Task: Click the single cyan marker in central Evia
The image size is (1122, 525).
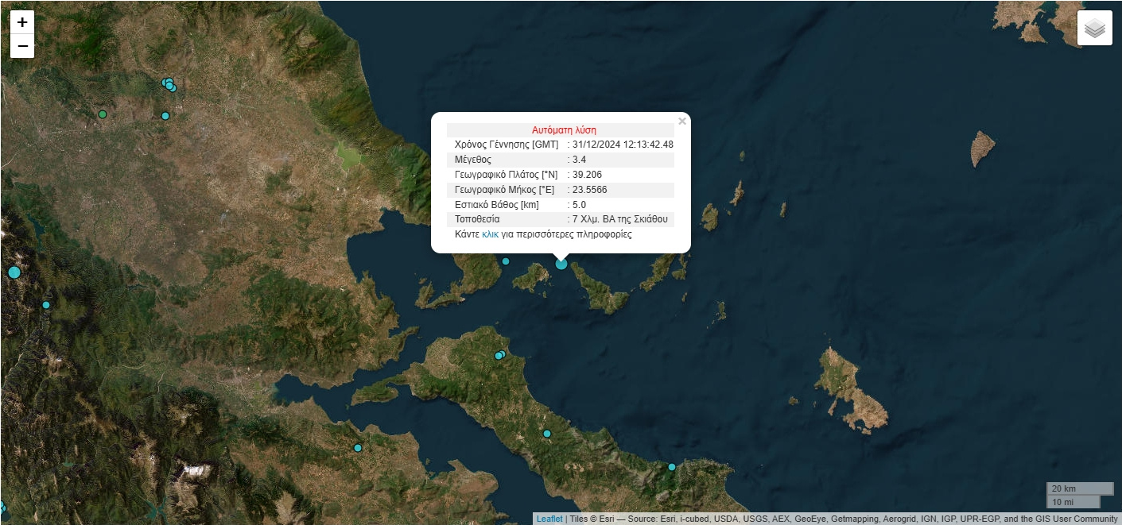Action: tap(547, 434)
